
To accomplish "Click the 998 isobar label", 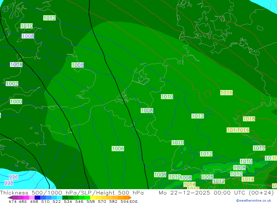I will coord(9,183).
